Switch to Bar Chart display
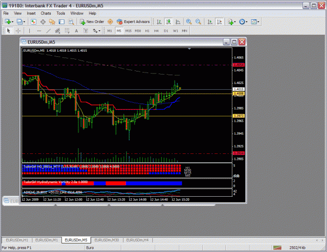Screen dimensions: 327x252 pyautogui.click(x=159, y=21)
